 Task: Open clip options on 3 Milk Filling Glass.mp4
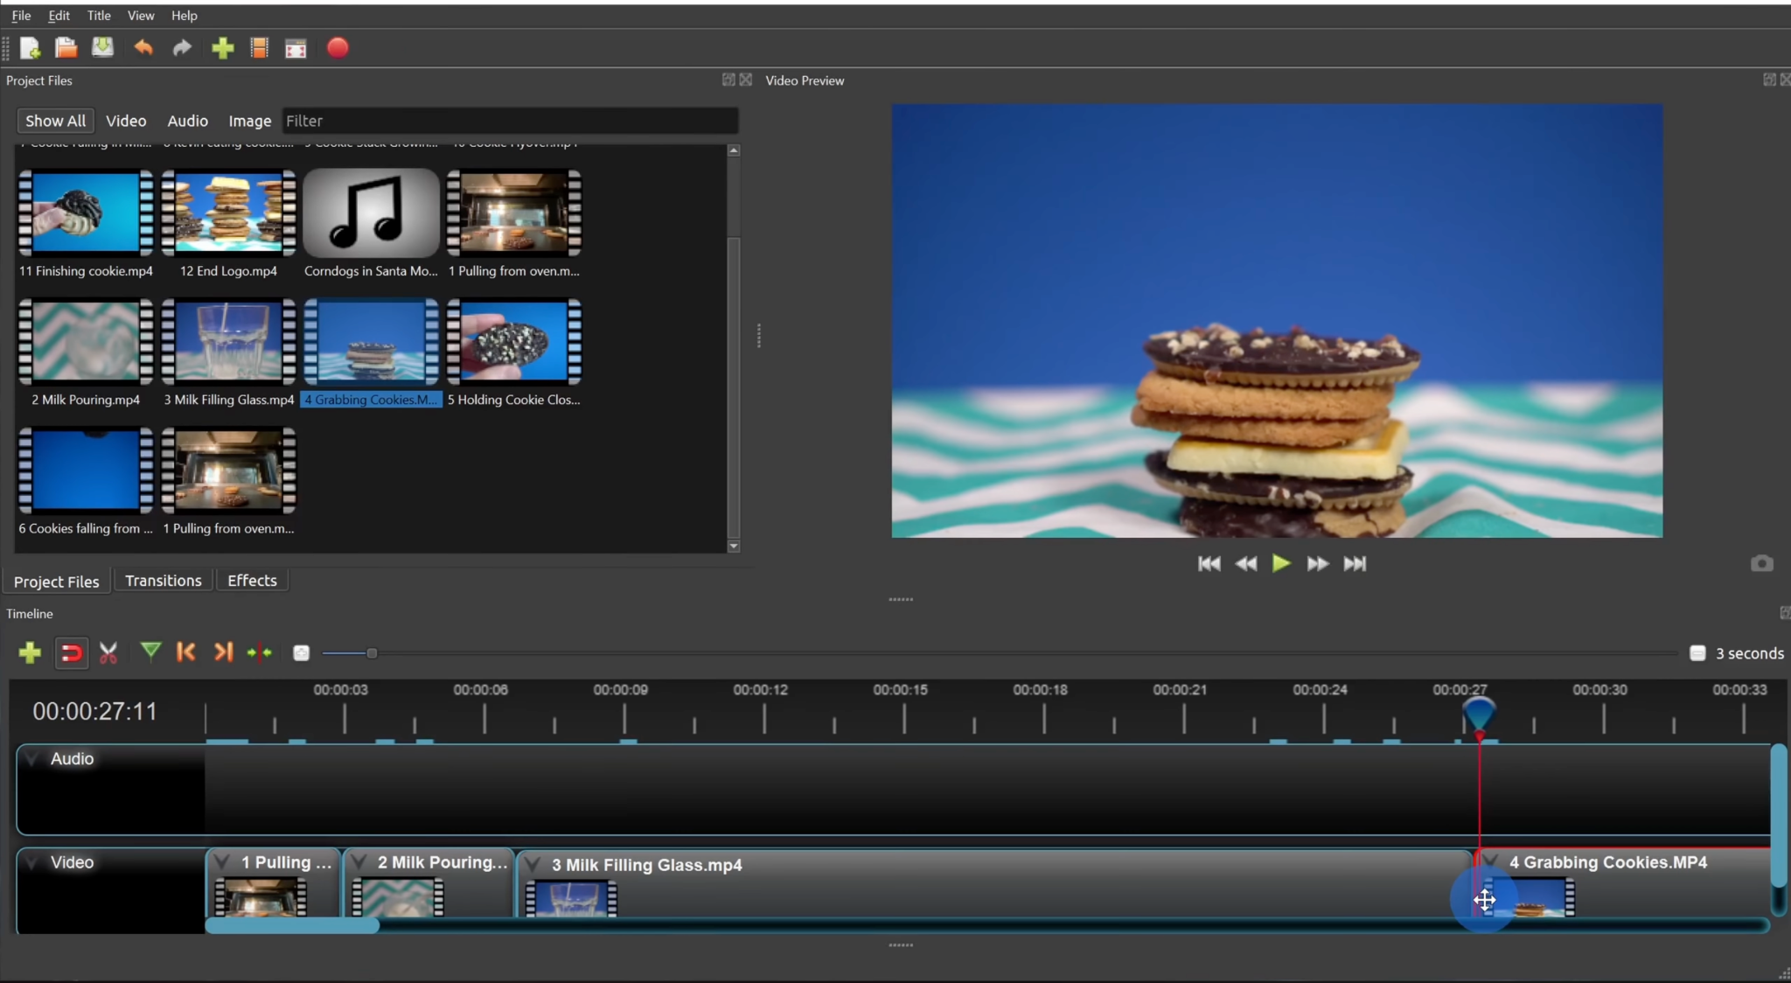533,862
